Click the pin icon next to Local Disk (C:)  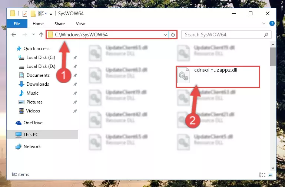(75, 58)
